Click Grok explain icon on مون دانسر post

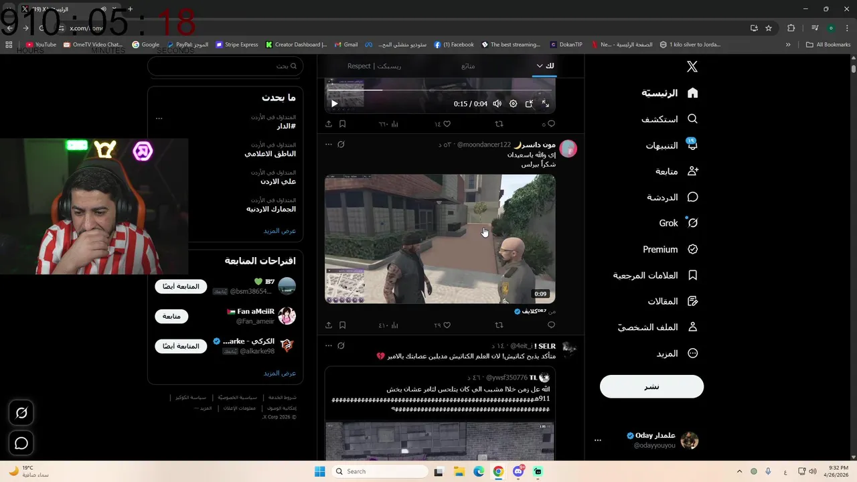tap(341, 145)
